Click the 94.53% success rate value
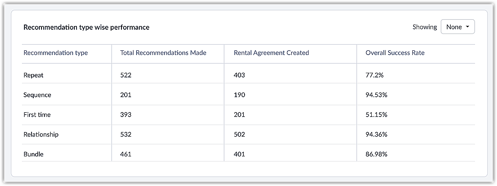Viewport: 497px width, 186px height. pos(376,95)
